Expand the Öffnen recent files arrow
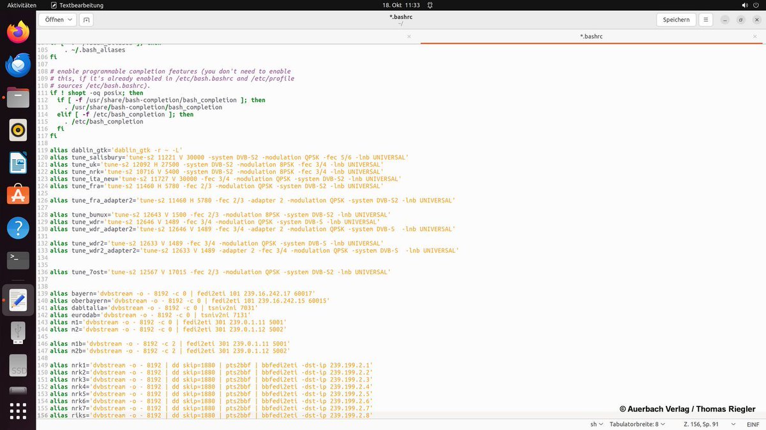766x430 pixels. [70, 20]
